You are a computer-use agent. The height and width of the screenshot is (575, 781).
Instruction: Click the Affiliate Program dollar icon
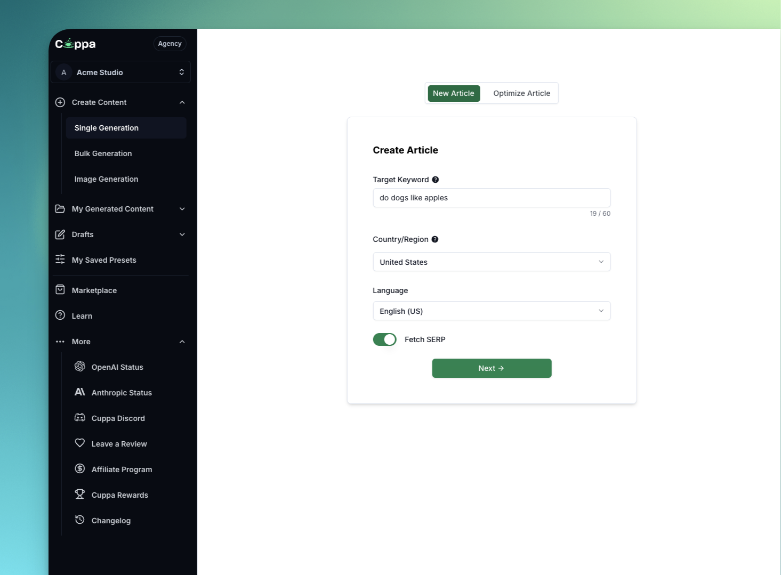(x=80, y=469)
